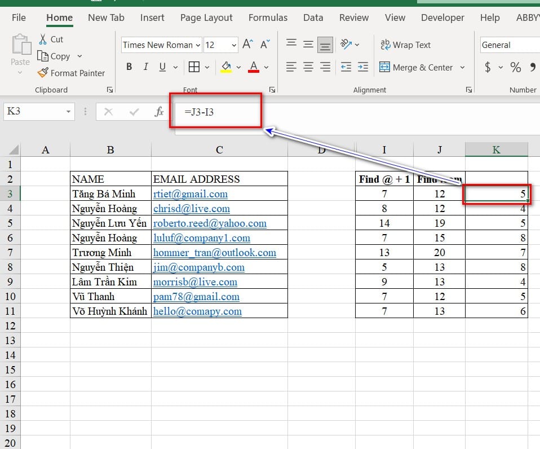This screenshot has width=540, height=449.
Task: Open the Merge & Center dropdown arrow
Action: 462,67
